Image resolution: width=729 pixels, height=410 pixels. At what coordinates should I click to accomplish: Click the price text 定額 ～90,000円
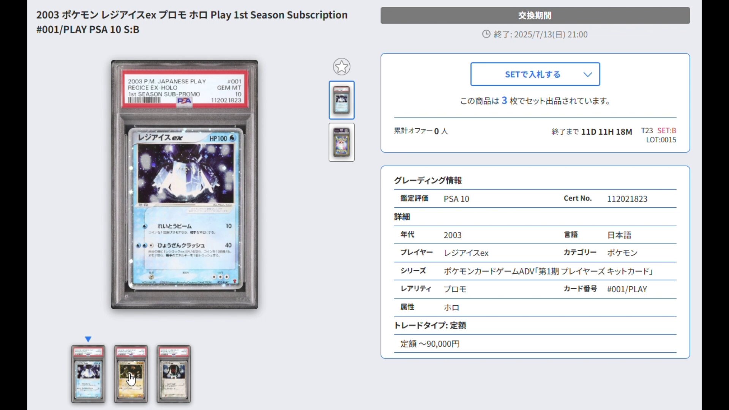(430, 344)
